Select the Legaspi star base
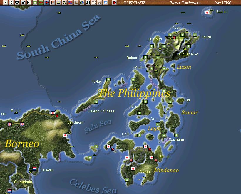The width and height of the screenshot is (241, 194). click(170, 102)
